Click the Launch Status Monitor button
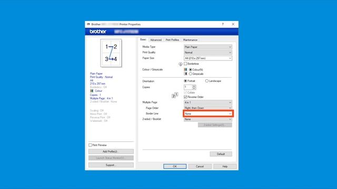337x189 pixels. click(x=111, y=158)
